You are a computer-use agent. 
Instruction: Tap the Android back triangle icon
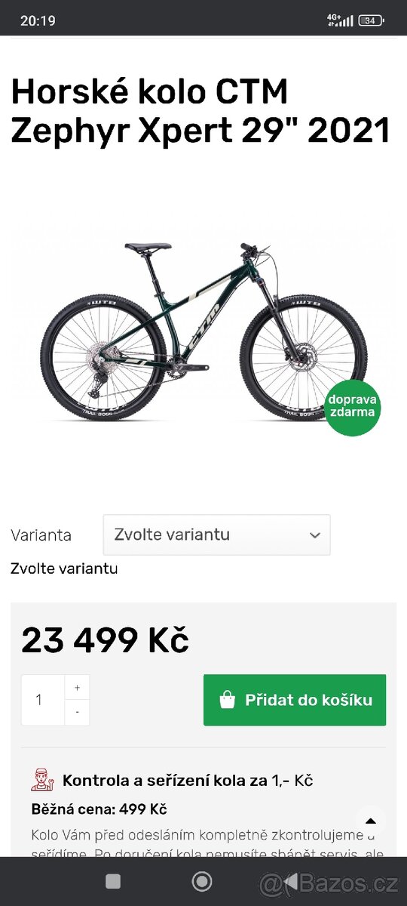[x=291, y=881]
